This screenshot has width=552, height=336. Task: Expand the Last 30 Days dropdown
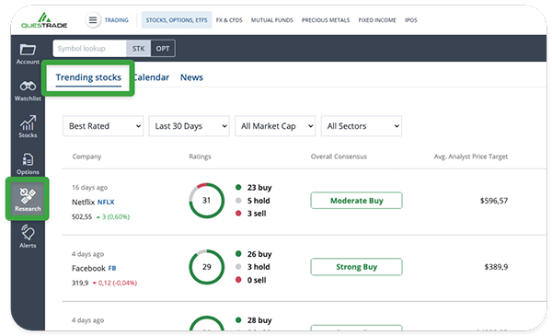[x=189, y=126]
